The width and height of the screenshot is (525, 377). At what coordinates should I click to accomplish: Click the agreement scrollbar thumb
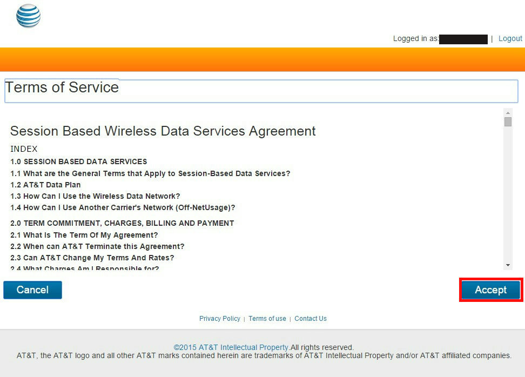pyautogui.click(x=508, y=122)
